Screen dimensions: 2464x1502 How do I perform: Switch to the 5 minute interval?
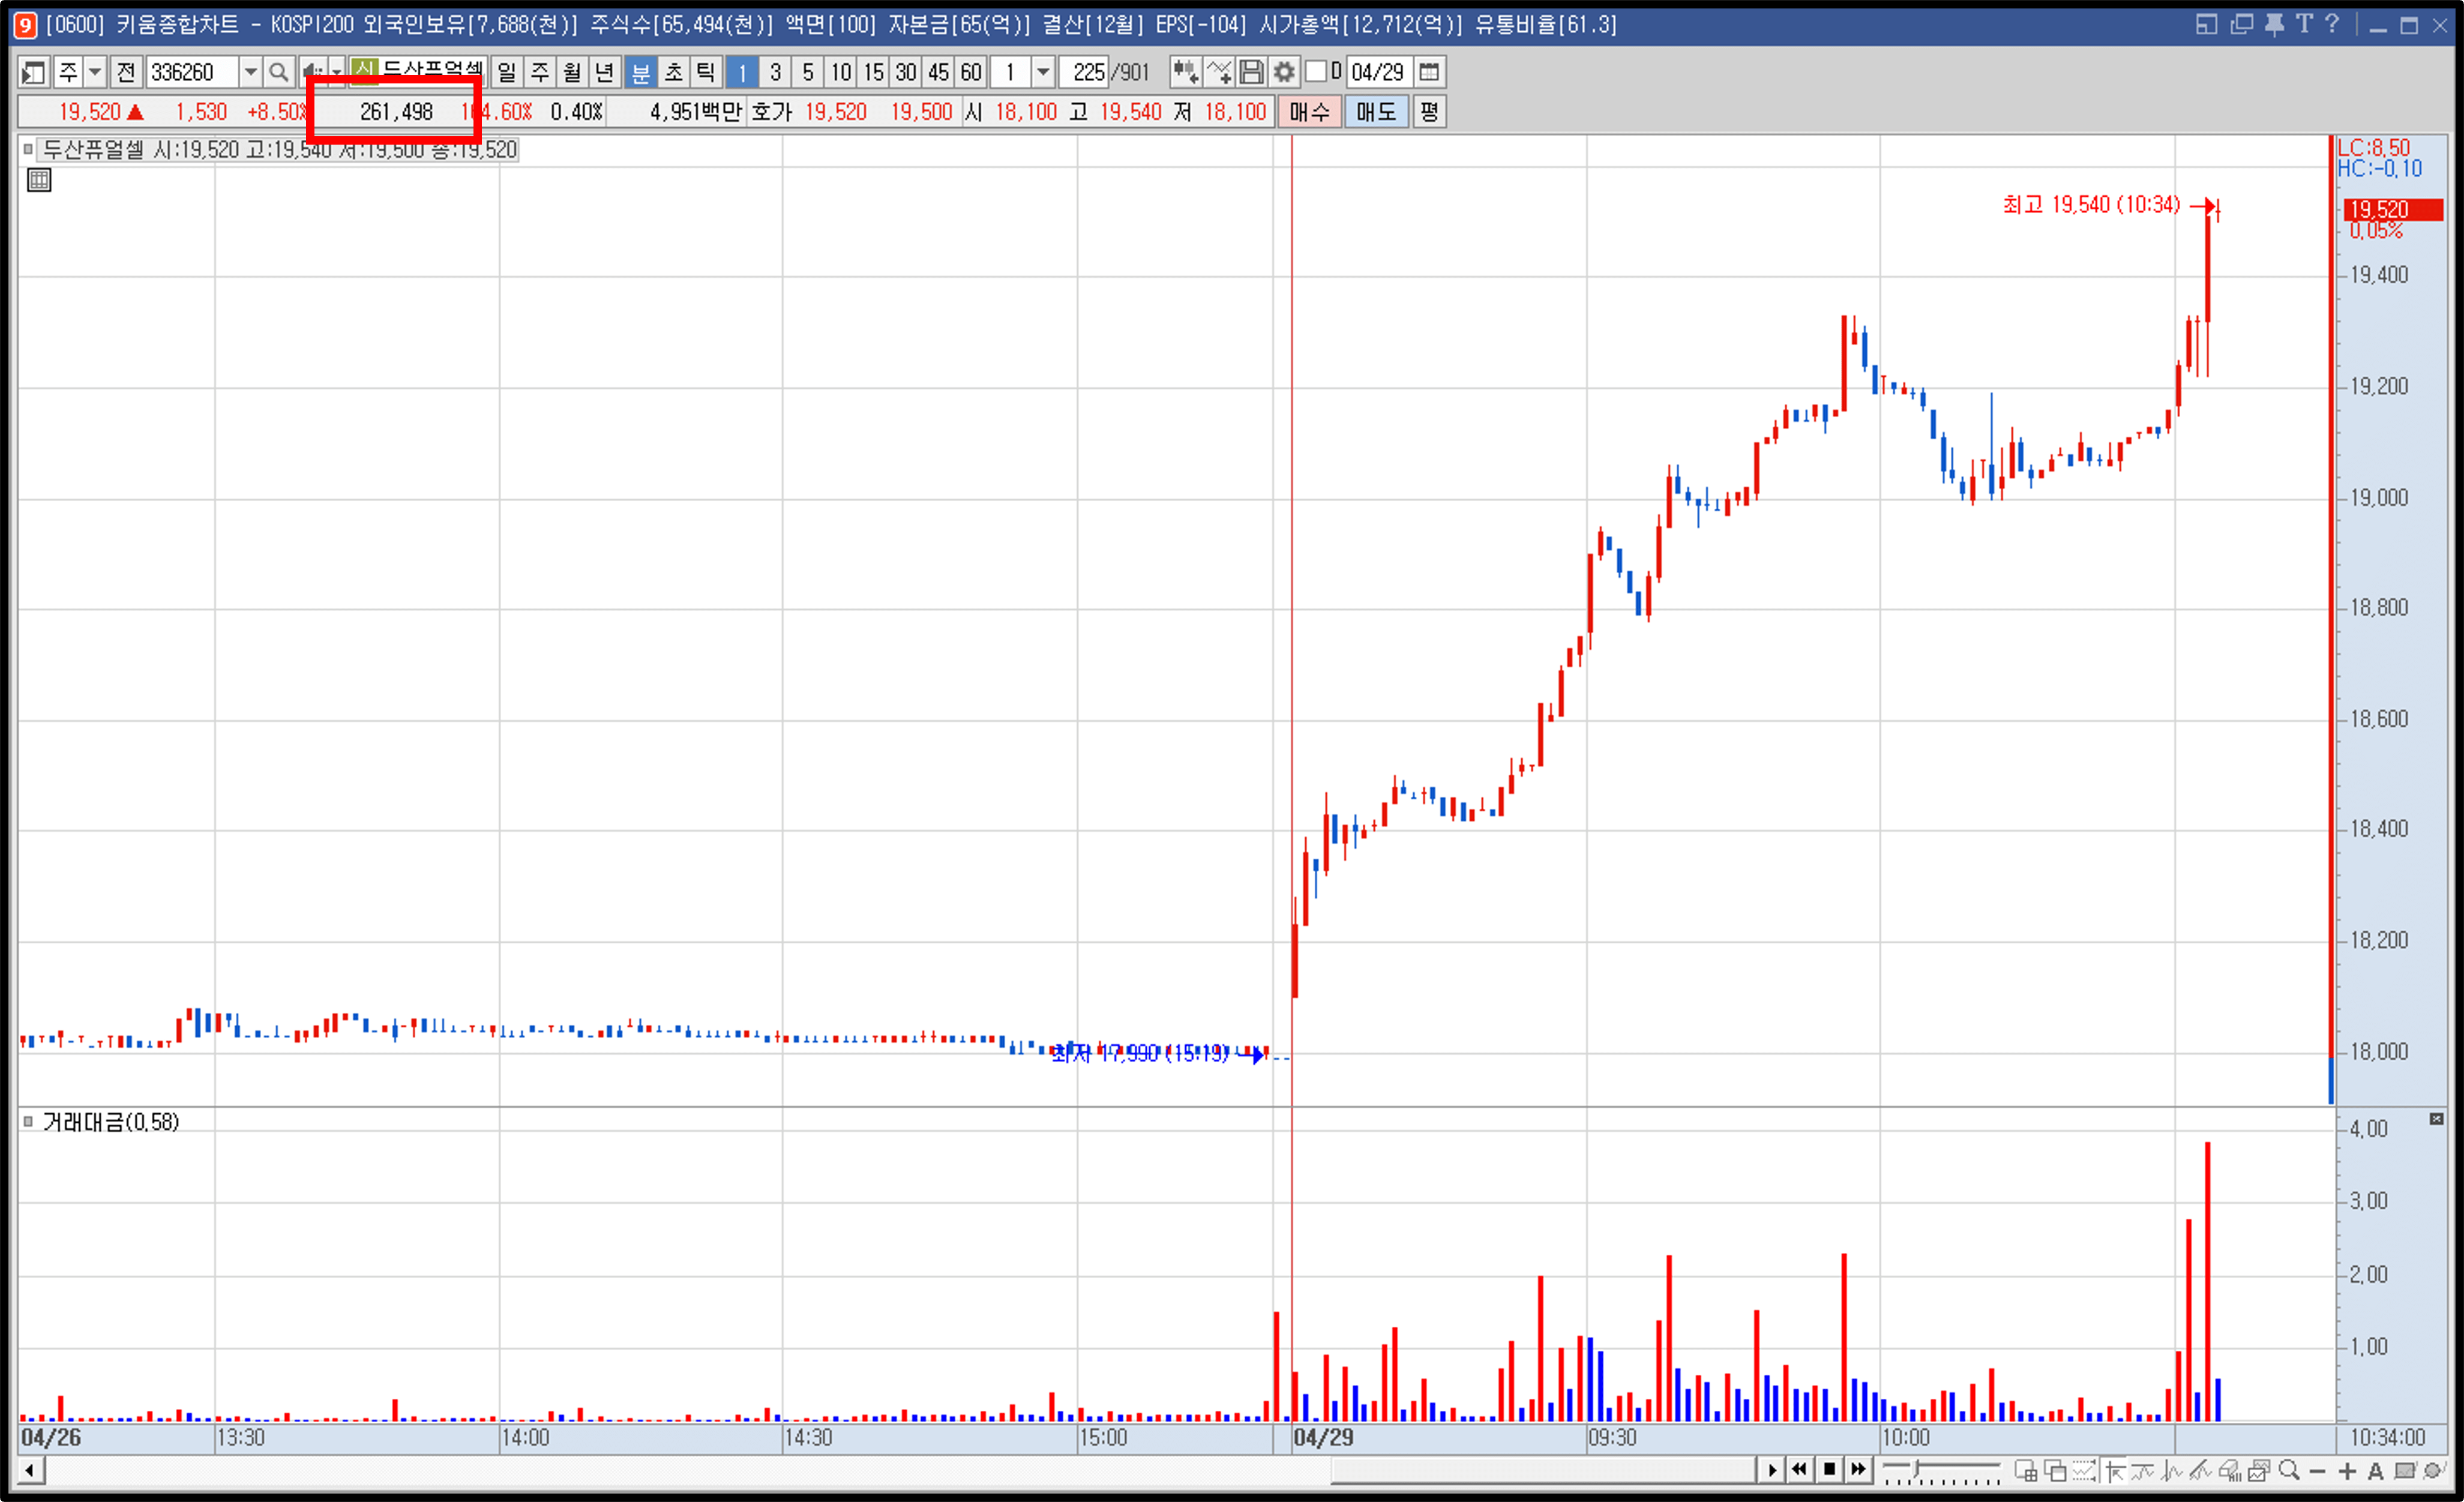[808, 72]
